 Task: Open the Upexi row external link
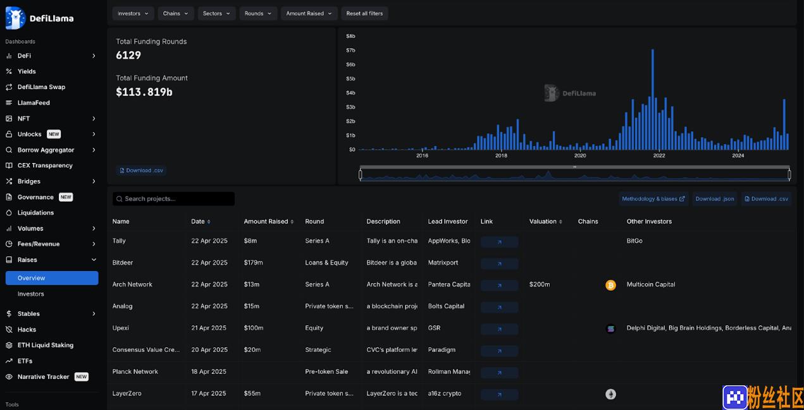tap(499, 329)
